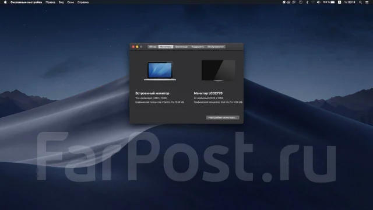This screenshot has width=373, height=210.
Task: Open the Правка menu
Action: [x=50, y=2]
